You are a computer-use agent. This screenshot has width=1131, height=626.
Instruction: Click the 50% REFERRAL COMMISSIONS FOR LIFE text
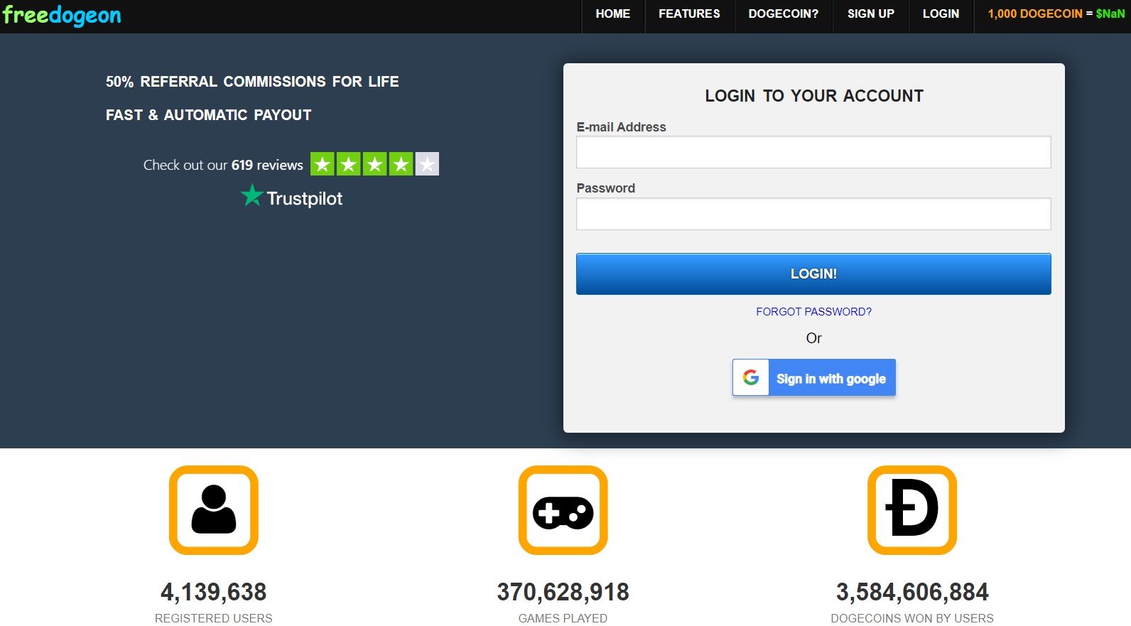252,82
